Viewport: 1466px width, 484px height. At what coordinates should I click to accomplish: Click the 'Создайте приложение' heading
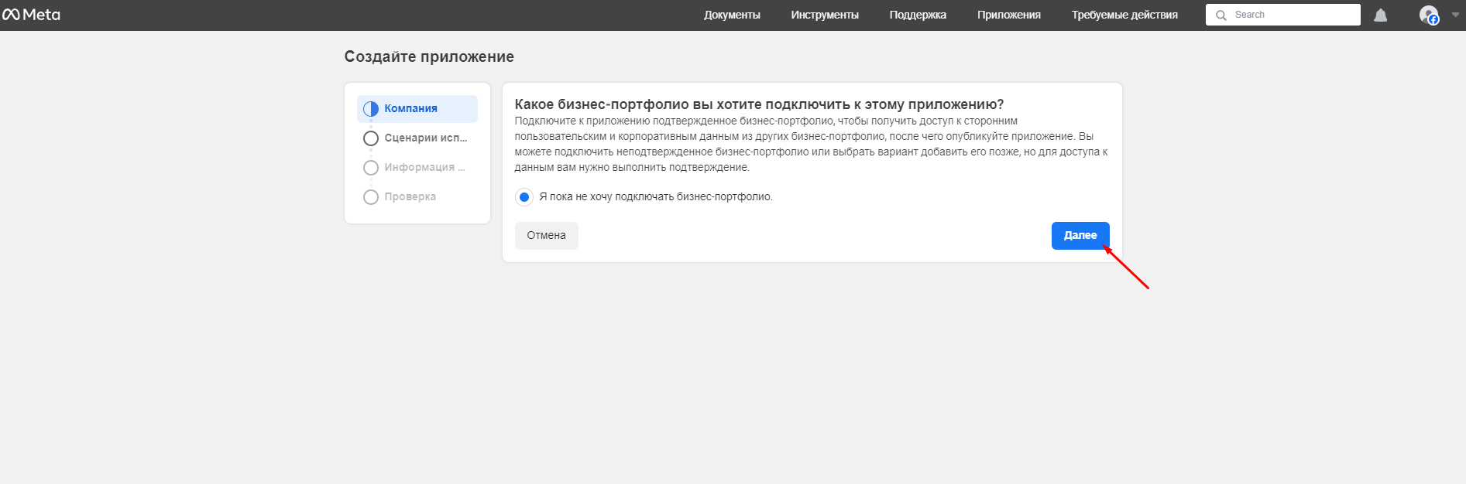pos(429,56)
